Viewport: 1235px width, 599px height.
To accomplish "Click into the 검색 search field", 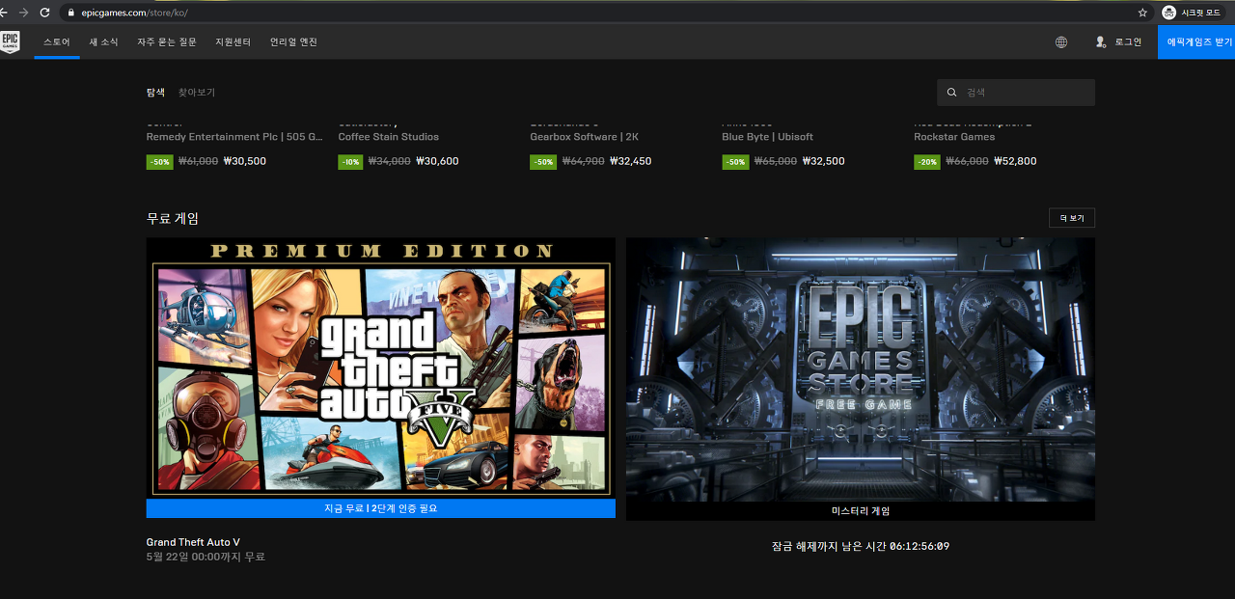I will [x=1016, y=93].
